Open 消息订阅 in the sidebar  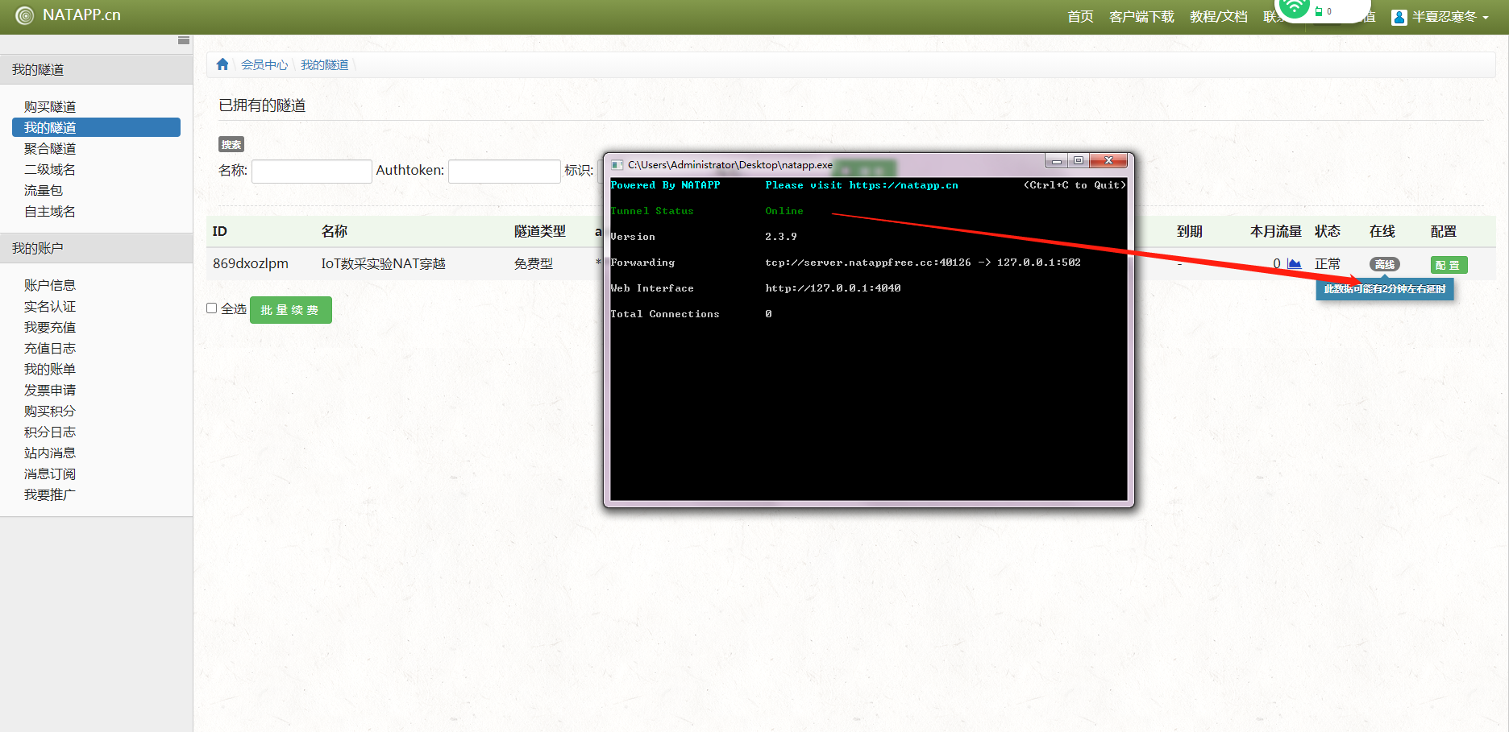50,474
